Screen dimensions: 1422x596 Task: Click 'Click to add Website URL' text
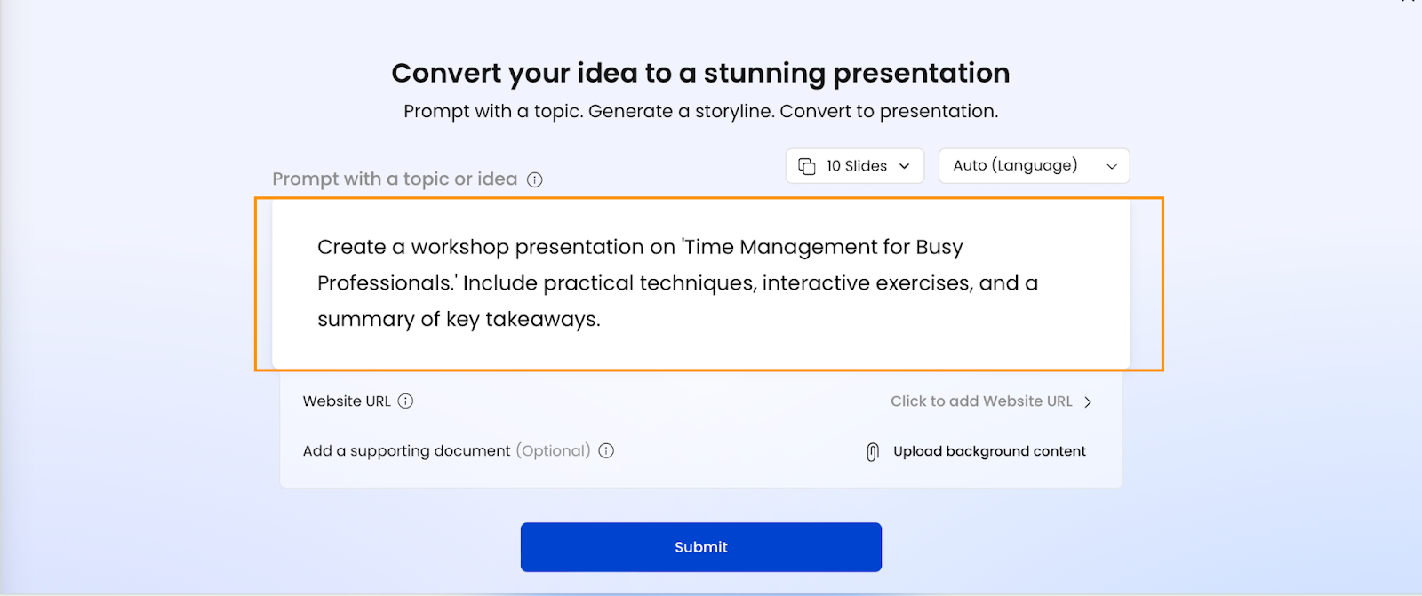pos(981,401)
